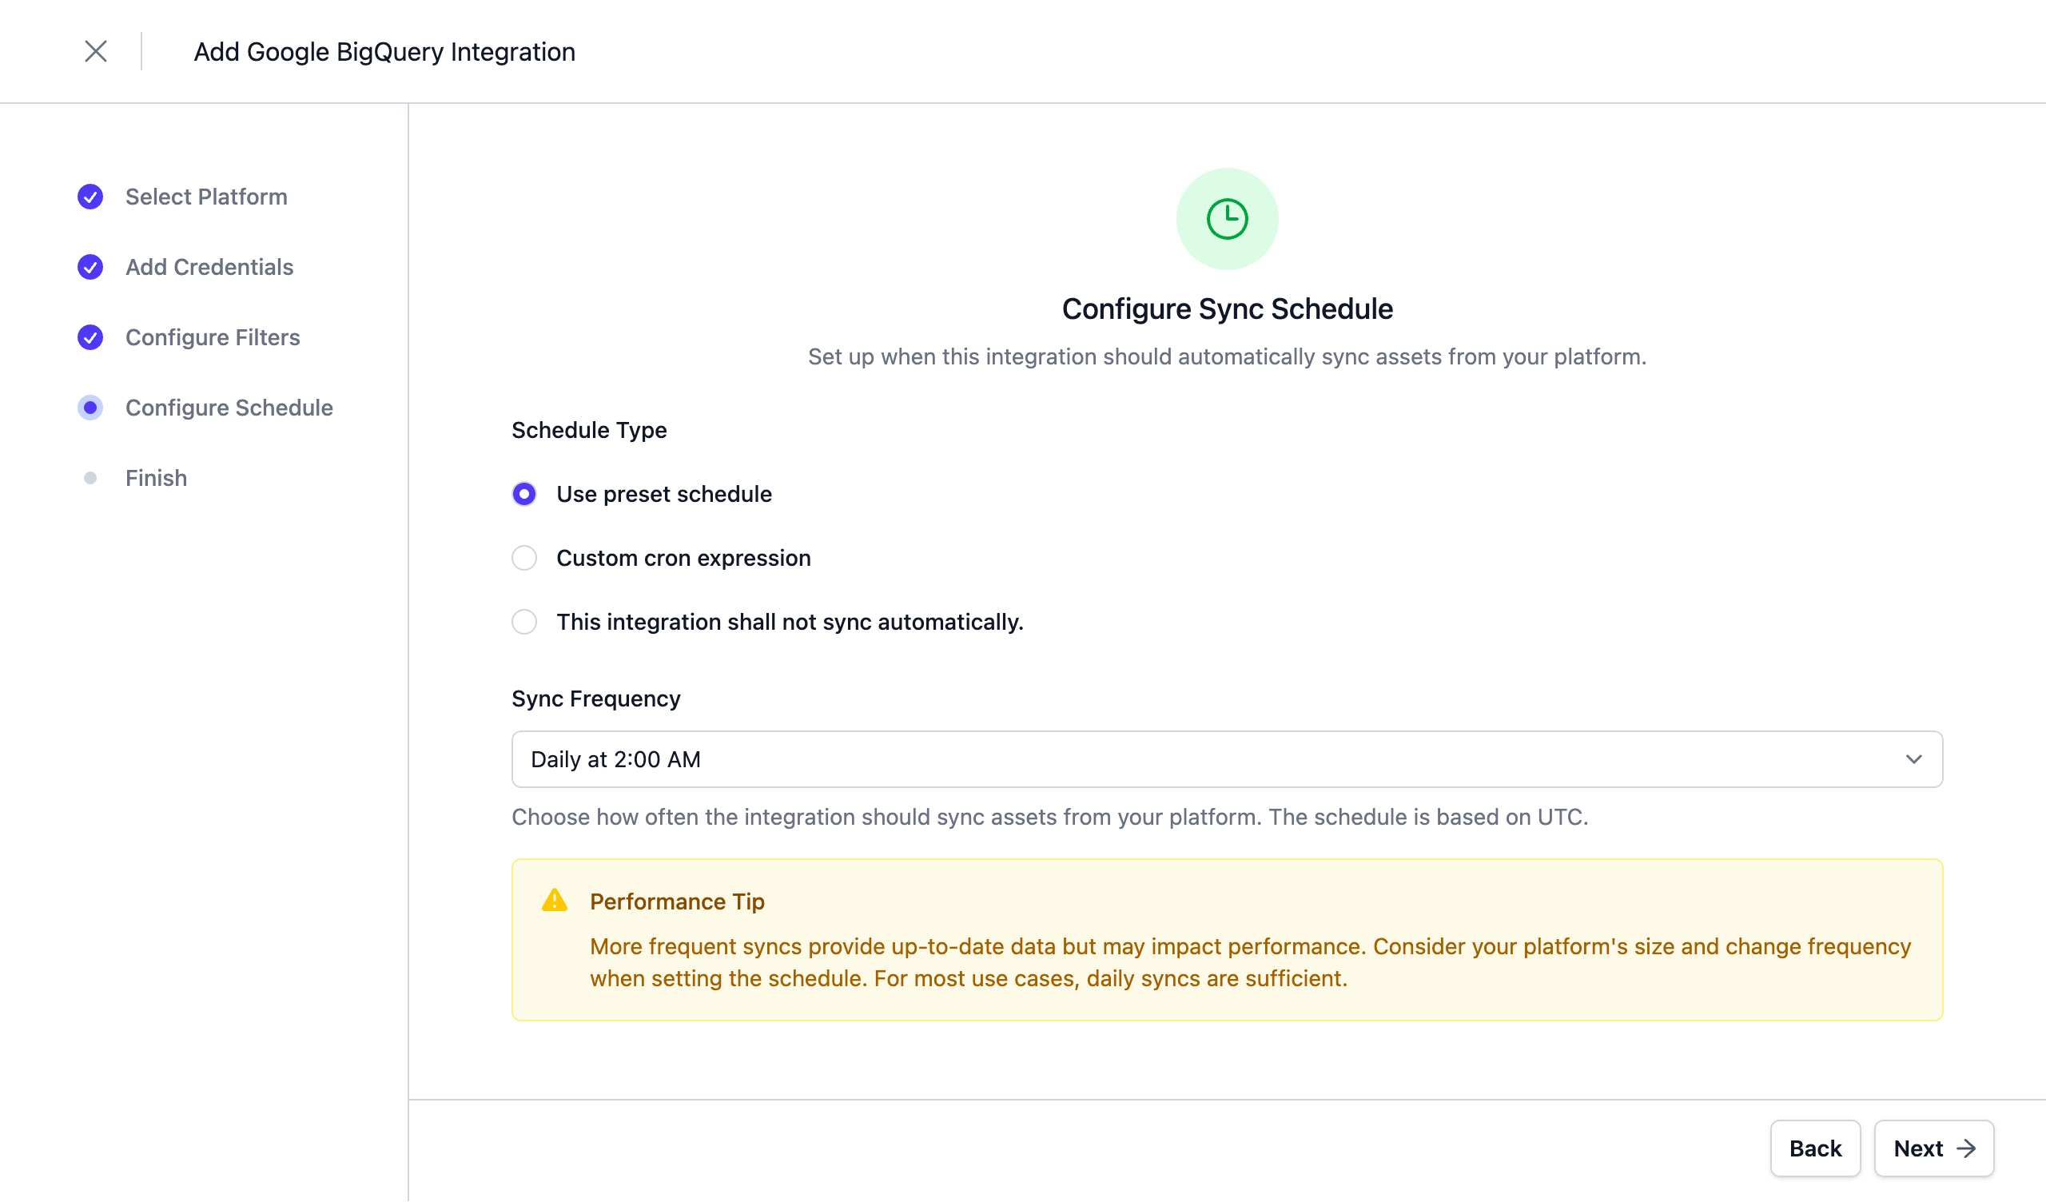Go to the Add Credentials step
Viewport: 2046px width, 1202px height.
point(209,266)
